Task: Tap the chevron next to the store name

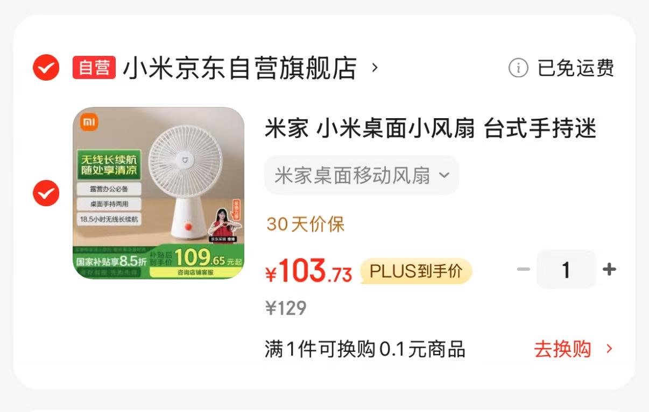Action: tap(375, 68)
